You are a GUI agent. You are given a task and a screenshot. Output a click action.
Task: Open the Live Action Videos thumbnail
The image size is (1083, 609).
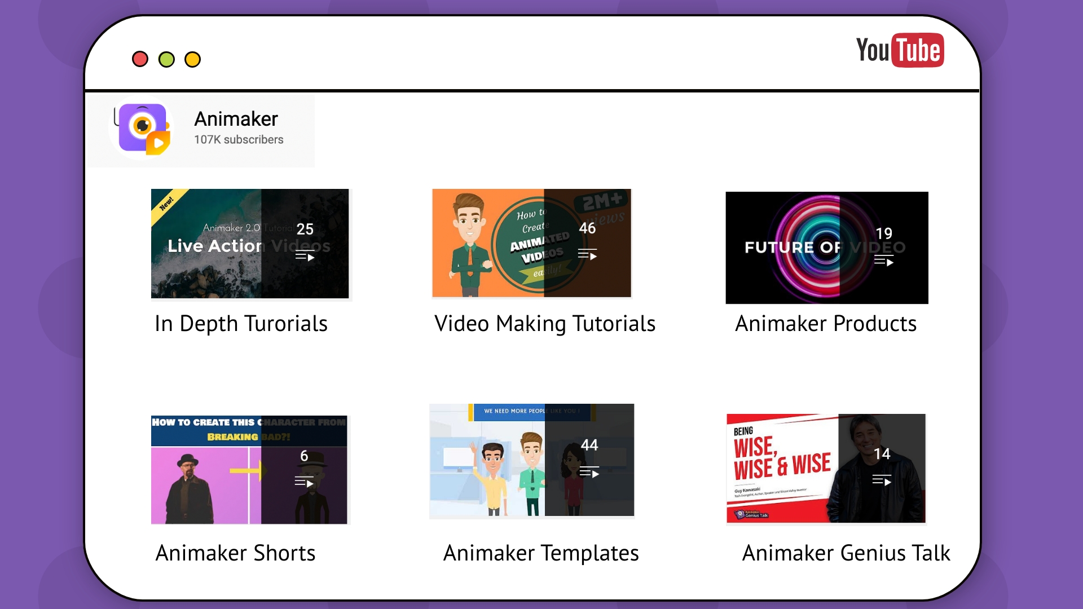click(250, 244)
